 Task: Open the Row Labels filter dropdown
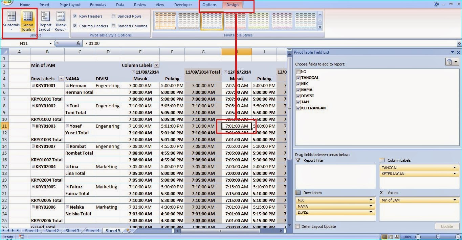pos(61,78)
